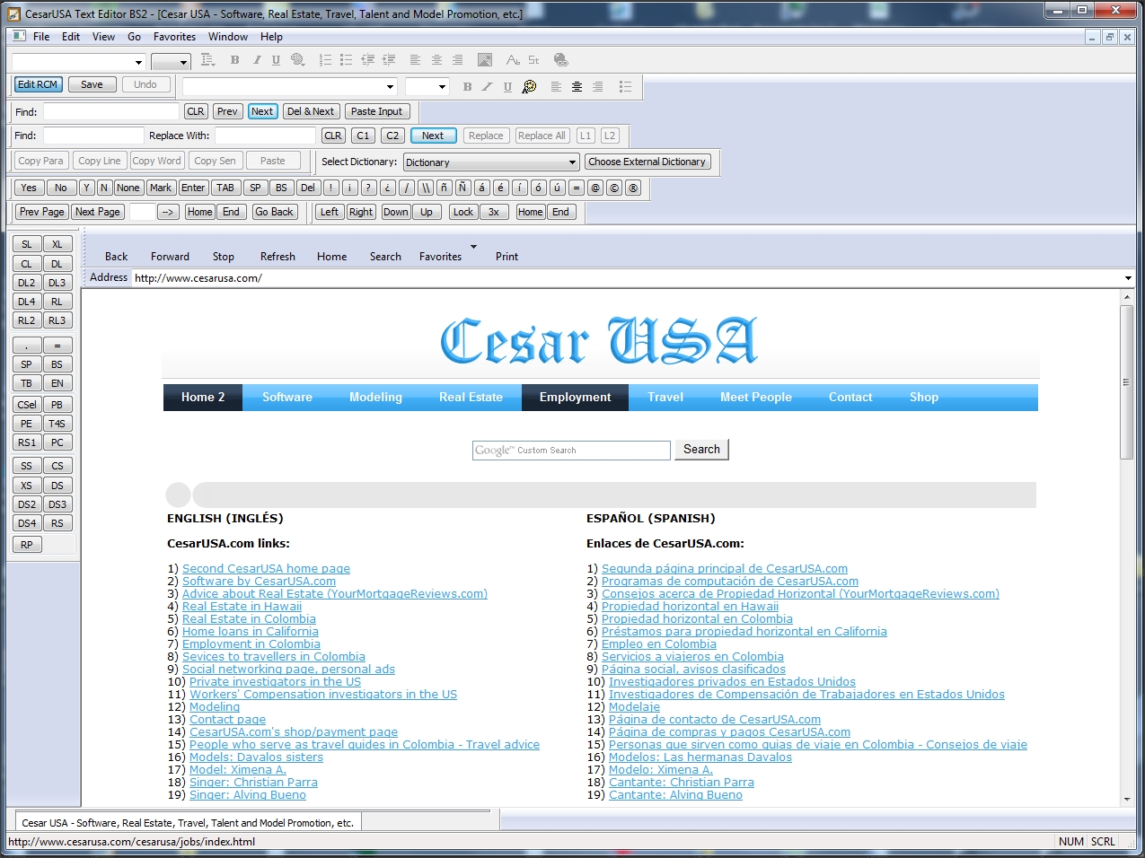Click center align icon in second toolbar
This screenshot has height=858, width=1145.
[577, 87]
